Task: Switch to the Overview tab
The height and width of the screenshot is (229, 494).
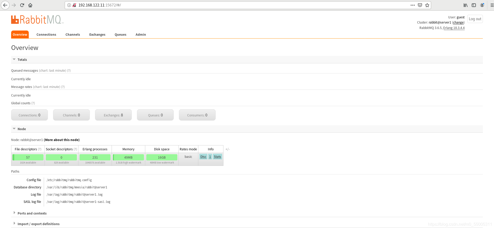Action: coord(20,34)
